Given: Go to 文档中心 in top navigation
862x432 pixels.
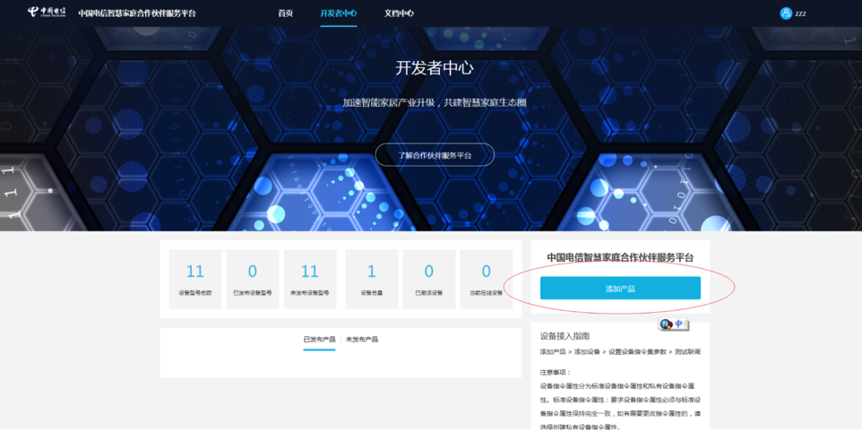Looking at the screenshot, I should tap(399, 13).
